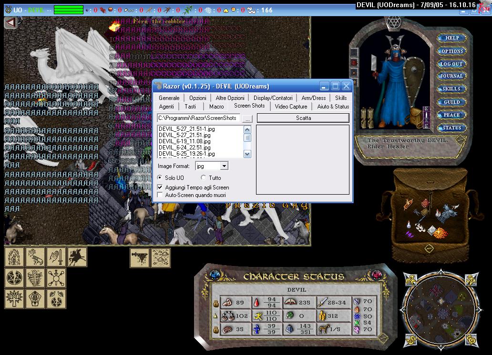Toggle the strength stat lock beside 89
Screen dimensions: 492x355
coord(215,303)
